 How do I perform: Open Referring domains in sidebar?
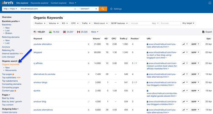[x=11, y=37]
